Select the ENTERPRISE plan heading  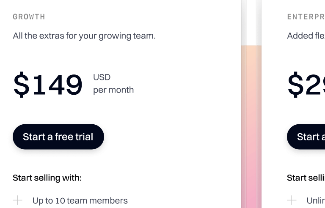(306, 17)
